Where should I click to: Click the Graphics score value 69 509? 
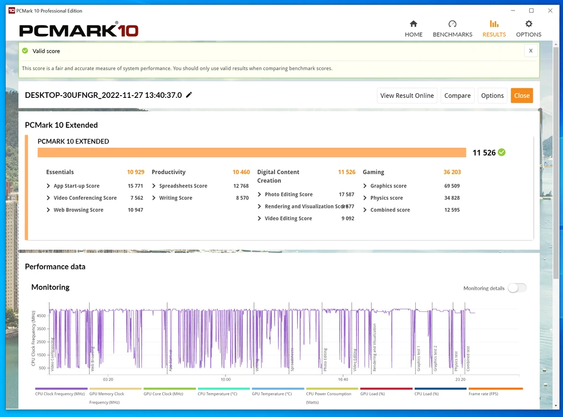click(452, 186)
